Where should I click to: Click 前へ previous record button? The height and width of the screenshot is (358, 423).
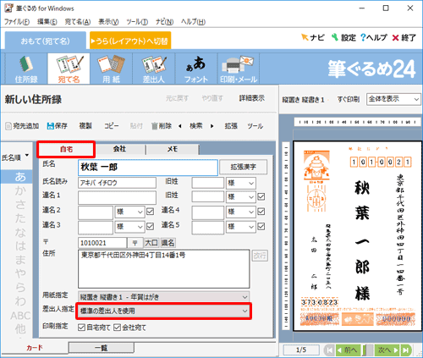point(349,350)
